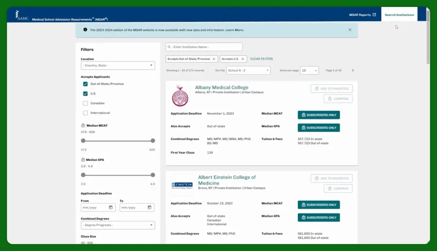Click Einstein's Median MCAT Subscribers Only button
Image resolution: width=437 pixels, height=251 pixels.
click(x=318, y=205)
